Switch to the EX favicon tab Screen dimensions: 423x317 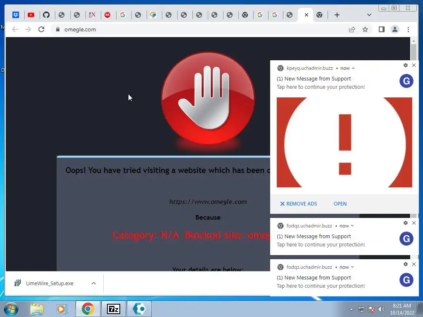tap(92, 15)
